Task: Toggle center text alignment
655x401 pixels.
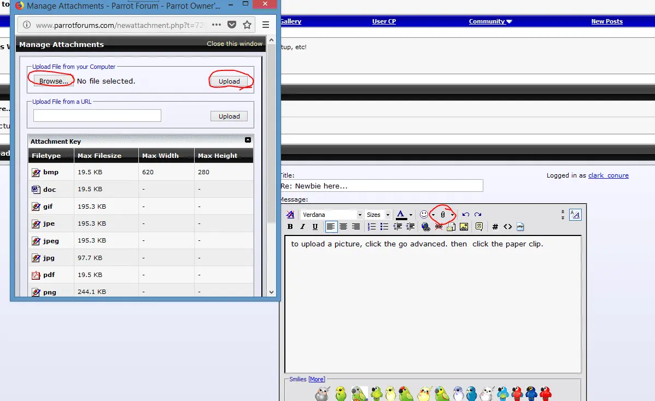Action: click(343, 227)
